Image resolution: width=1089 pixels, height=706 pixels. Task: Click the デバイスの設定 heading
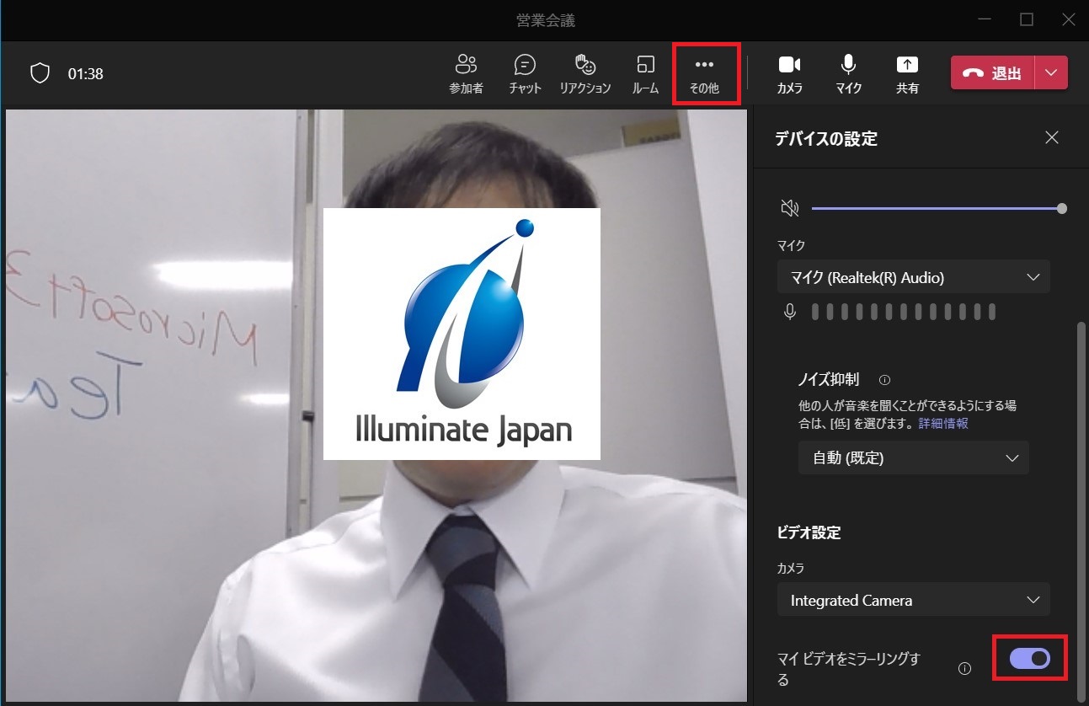point(827,139)
